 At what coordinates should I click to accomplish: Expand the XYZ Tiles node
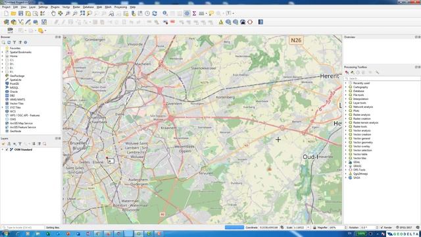3,107
